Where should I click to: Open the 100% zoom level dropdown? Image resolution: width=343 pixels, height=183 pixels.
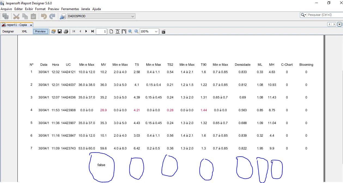click(x=156, y=31)
